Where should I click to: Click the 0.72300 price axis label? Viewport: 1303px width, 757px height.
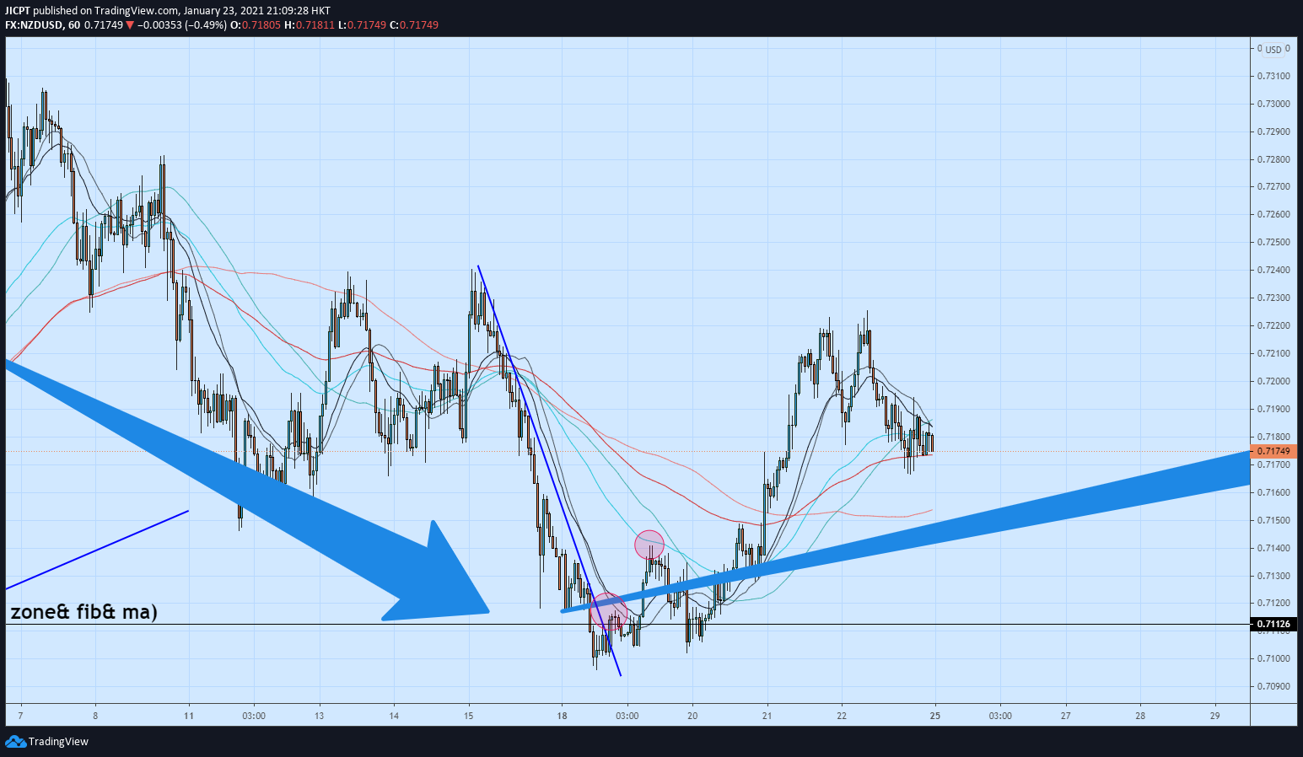[1273, 298]
